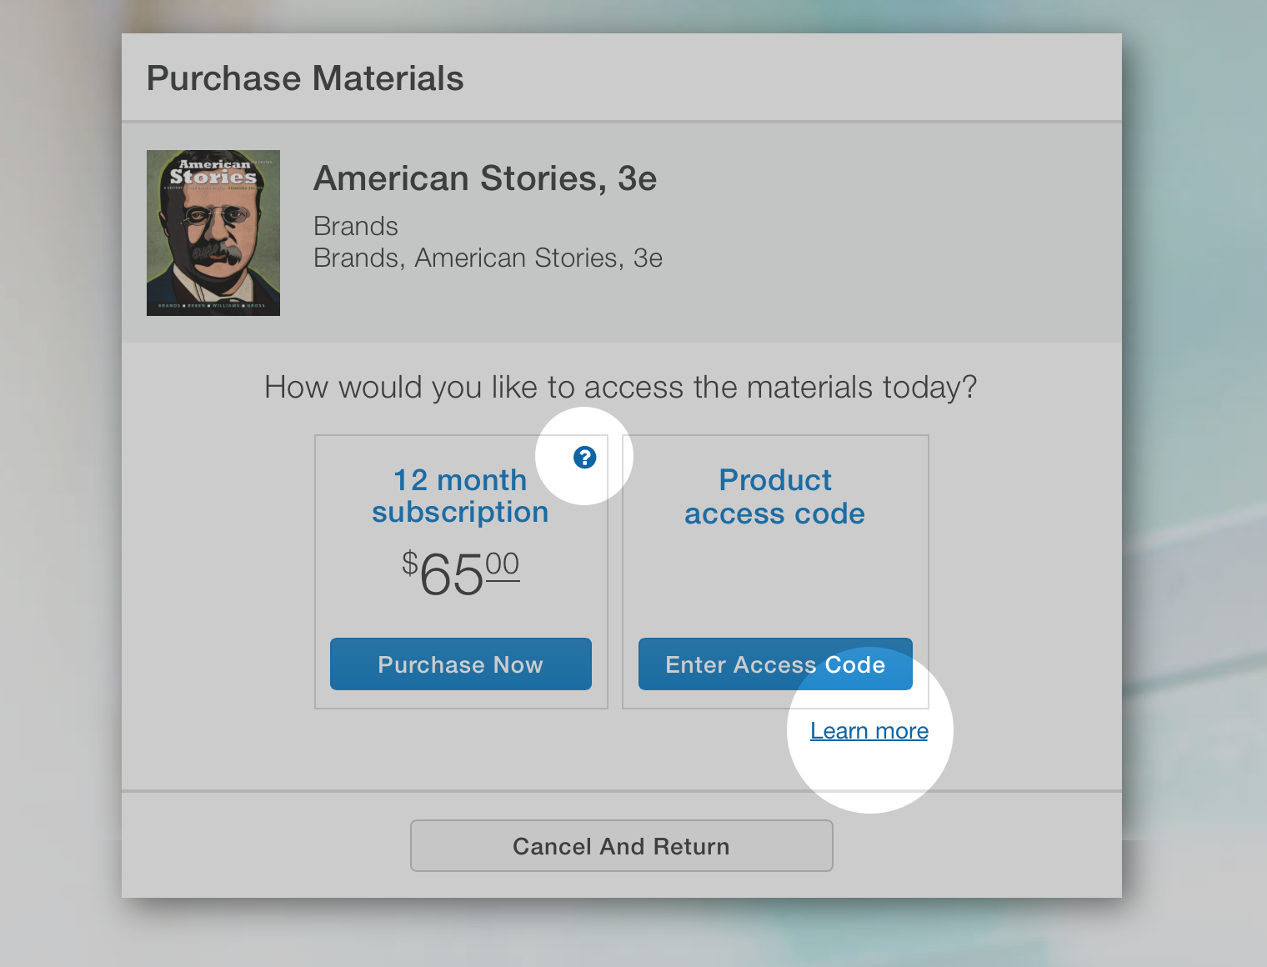This screenshot has height=967, width=1267.
Task: Click the superscript 00 cents of the price
Action: [503, 564]
